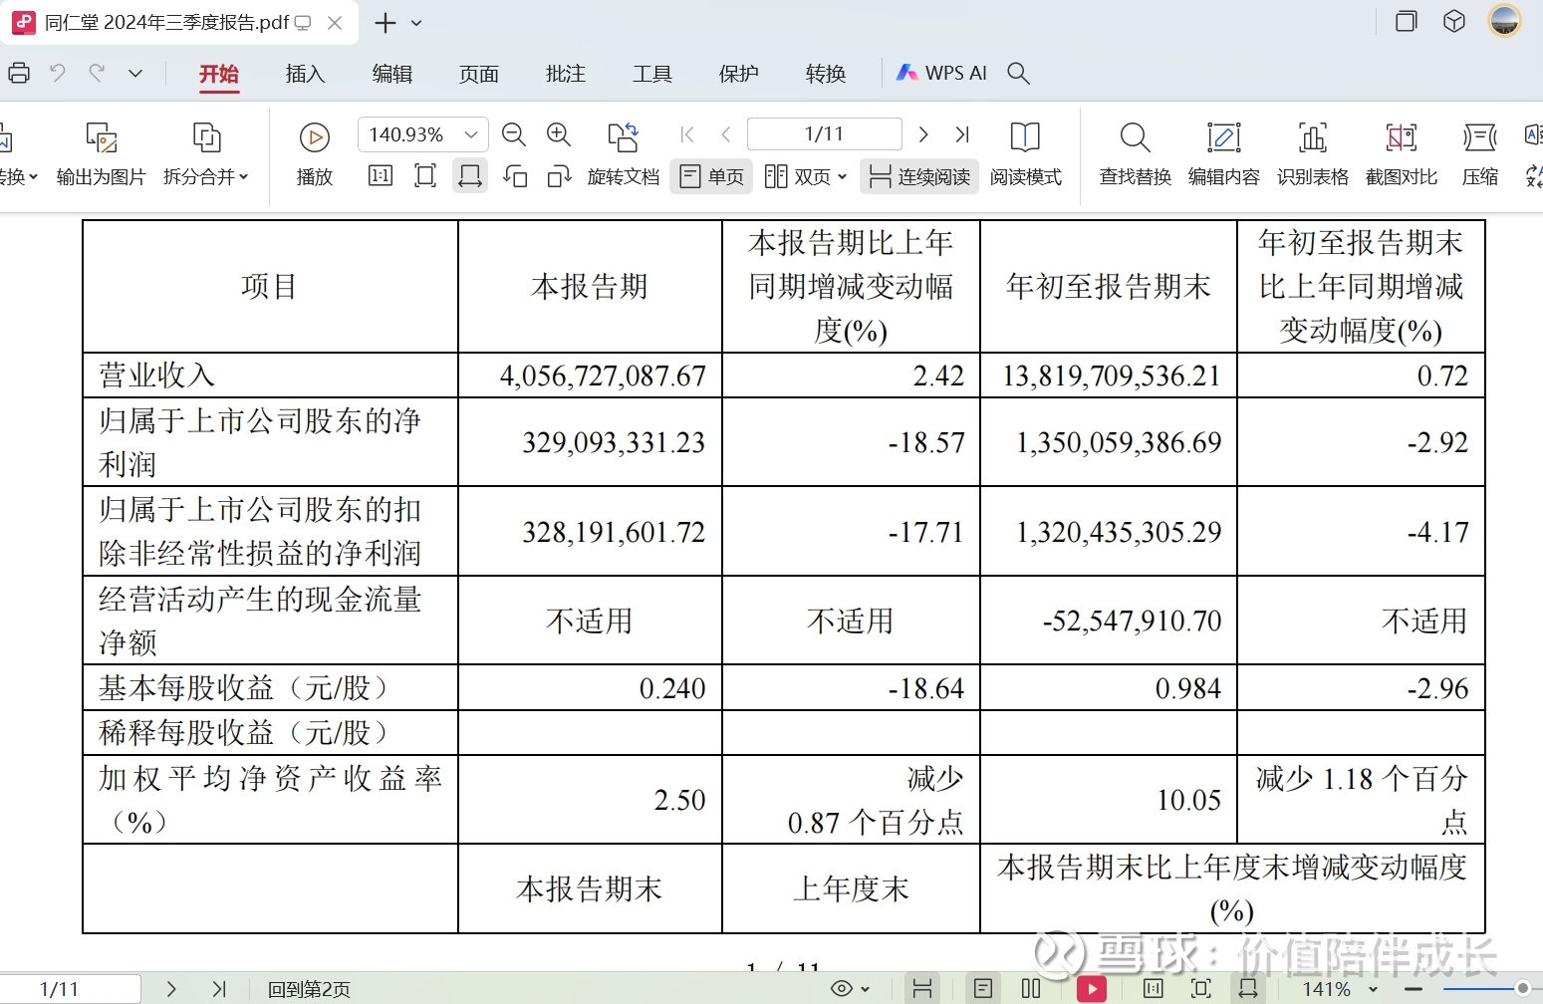The height and width of the screenshot is (1004, 1543).
Task: Expand the quick access toolbar dropdown
Action: tap(135, 73)
